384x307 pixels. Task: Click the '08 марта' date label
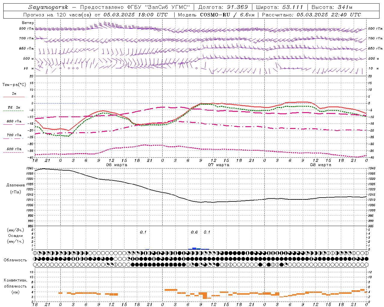[x=321, y=165]
